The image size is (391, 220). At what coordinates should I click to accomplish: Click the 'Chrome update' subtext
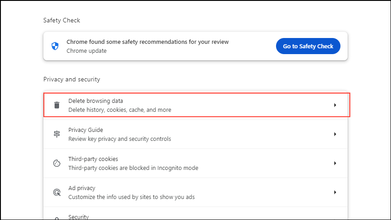tap(86, 51)
